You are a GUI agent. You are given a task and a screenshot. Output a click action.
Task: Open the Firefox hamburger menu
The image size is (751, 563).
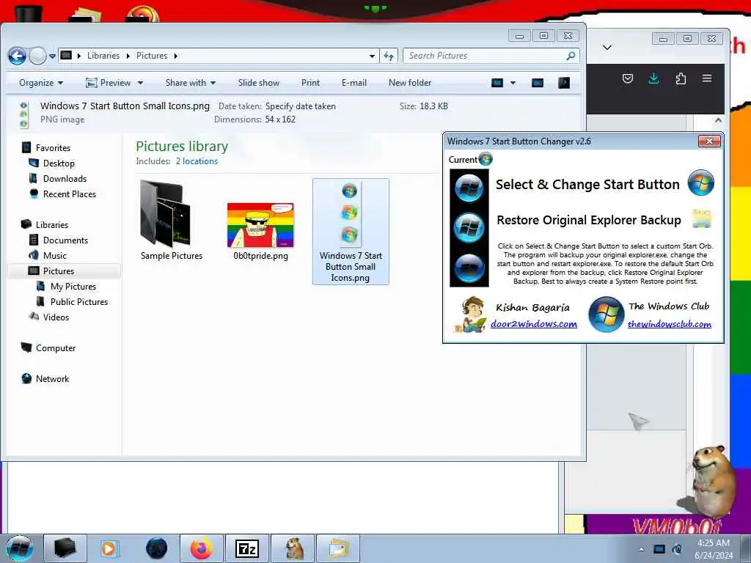[x=707, y=78]
